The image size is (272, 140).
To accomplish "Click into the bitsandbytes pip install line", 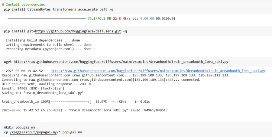I will click(57, 10).
